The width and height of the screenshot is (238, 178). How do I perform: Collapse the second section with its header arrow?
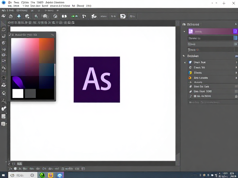pyautogui.click(x=184, y=56)
